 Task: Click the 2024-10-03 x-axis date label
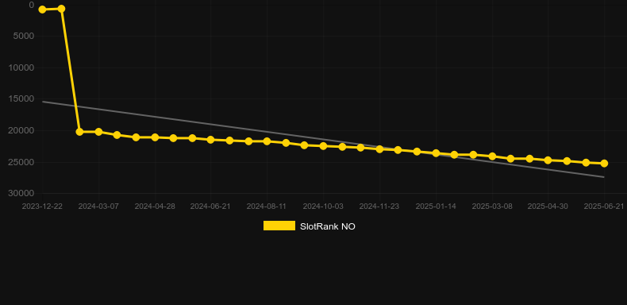tap(323, 207)
